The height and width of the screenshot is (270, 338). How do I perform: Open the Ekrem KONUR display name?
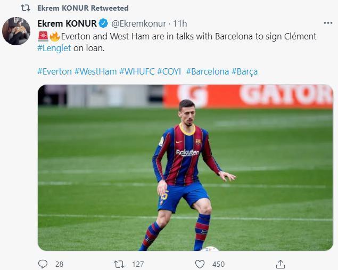pos(67,23)
